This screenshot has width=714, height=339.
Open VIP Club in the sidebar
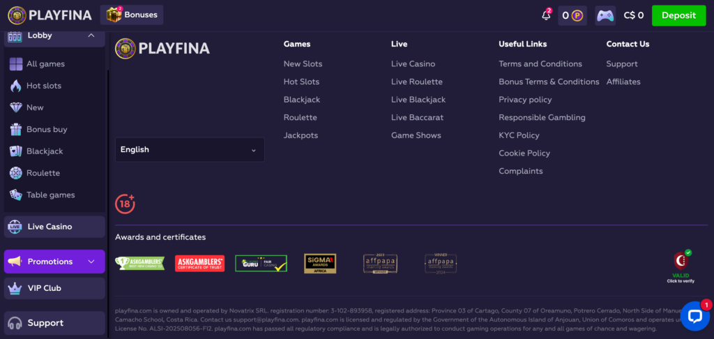click(54, 288)
